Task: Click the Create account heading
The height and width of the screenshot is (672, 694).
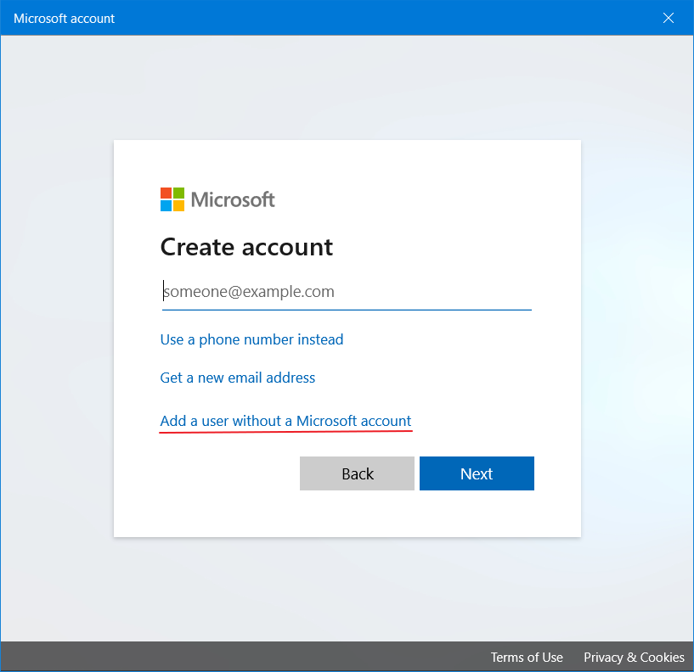Action: pyautogui.click(x=246, y=247)
